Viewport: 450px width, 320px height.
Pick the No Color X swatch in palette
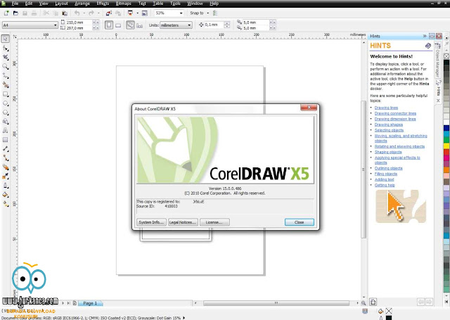coord(446,56)
